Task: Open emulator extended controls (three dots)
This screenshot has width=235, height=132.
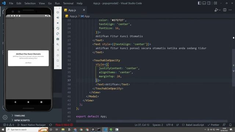Action: (58, 66)
